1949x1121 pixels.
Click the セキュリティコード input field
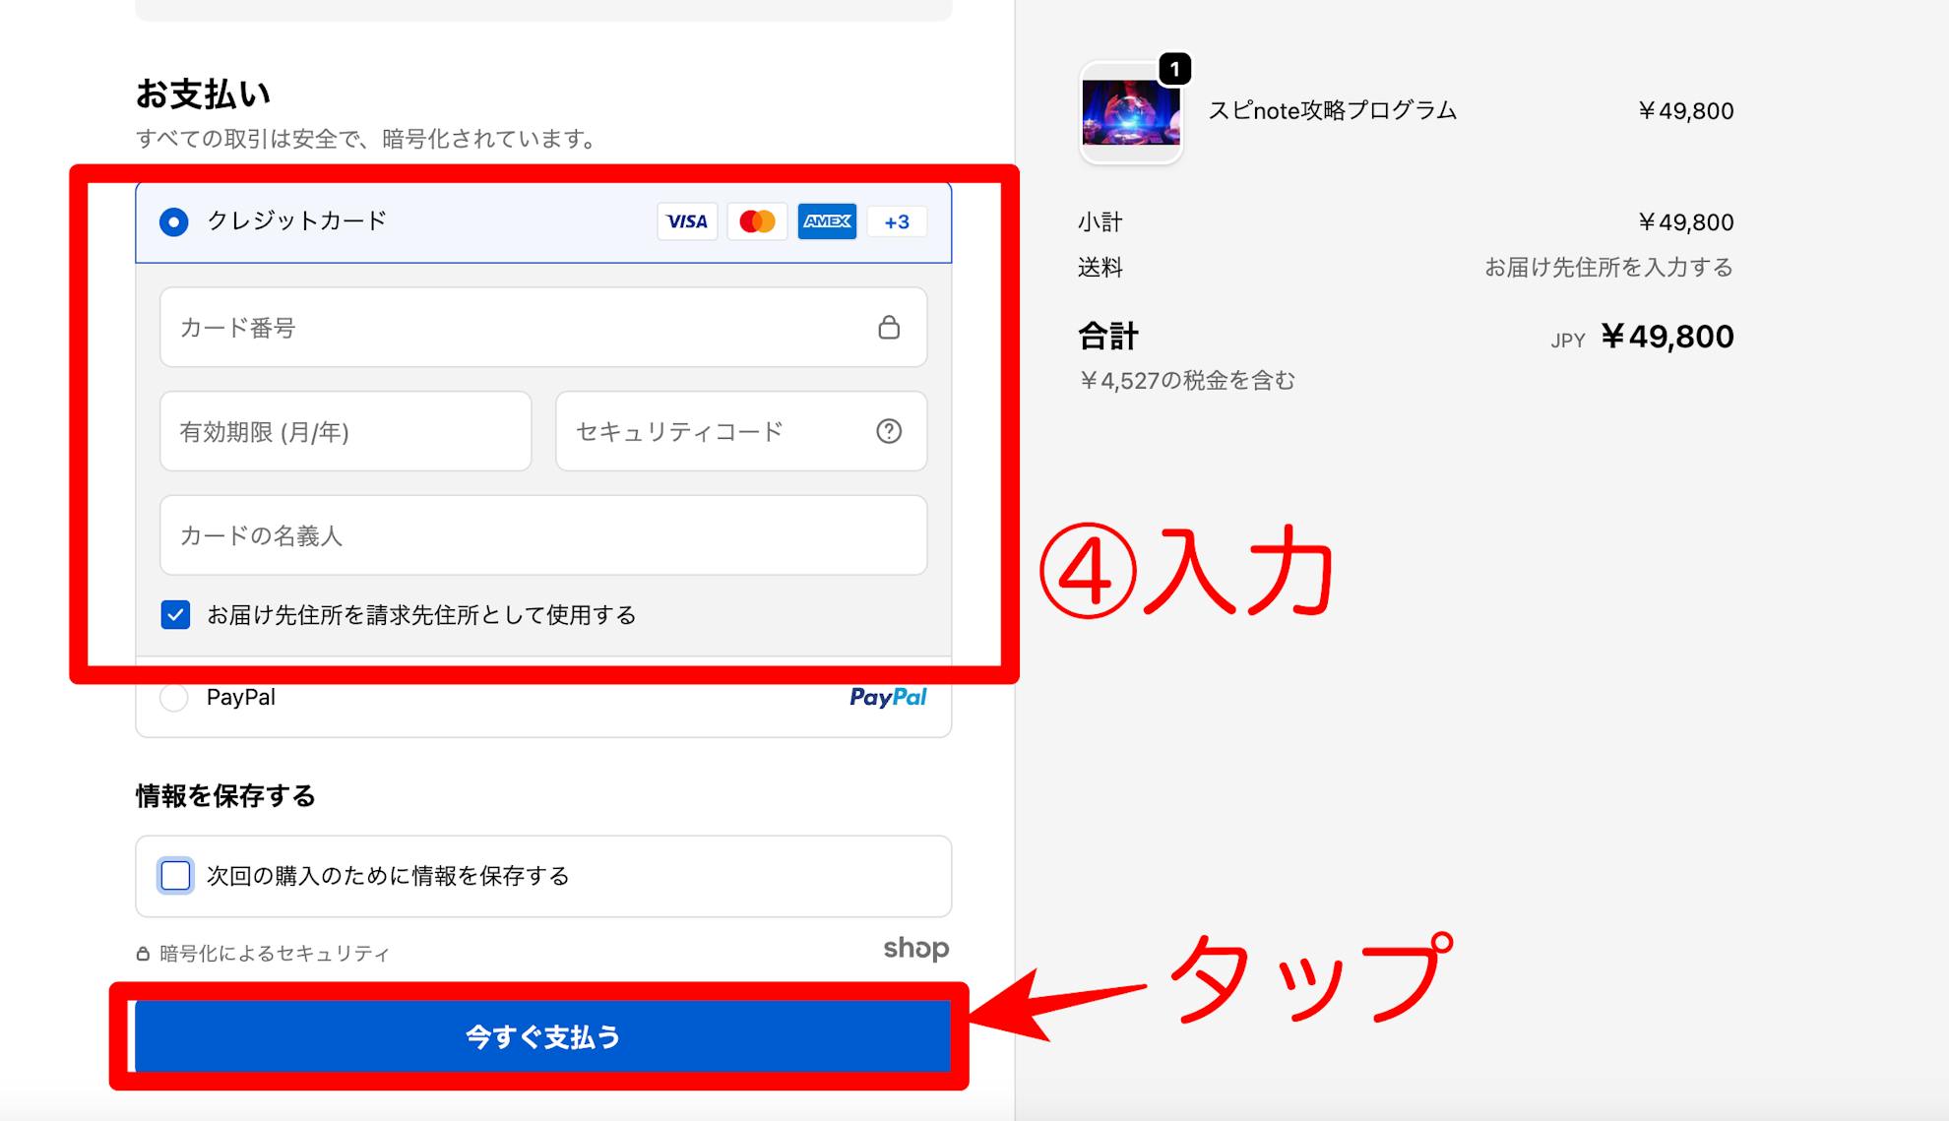tap(719, 431)
